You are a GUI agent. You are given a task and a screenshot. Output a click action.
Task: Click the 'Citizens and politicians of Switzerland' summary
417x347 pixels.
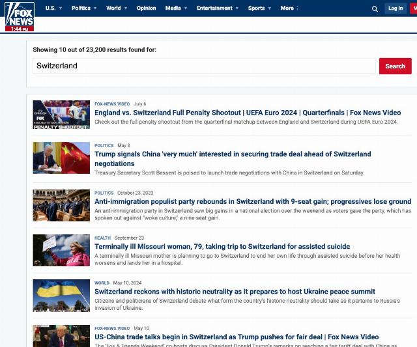click(x=248, y=304)
